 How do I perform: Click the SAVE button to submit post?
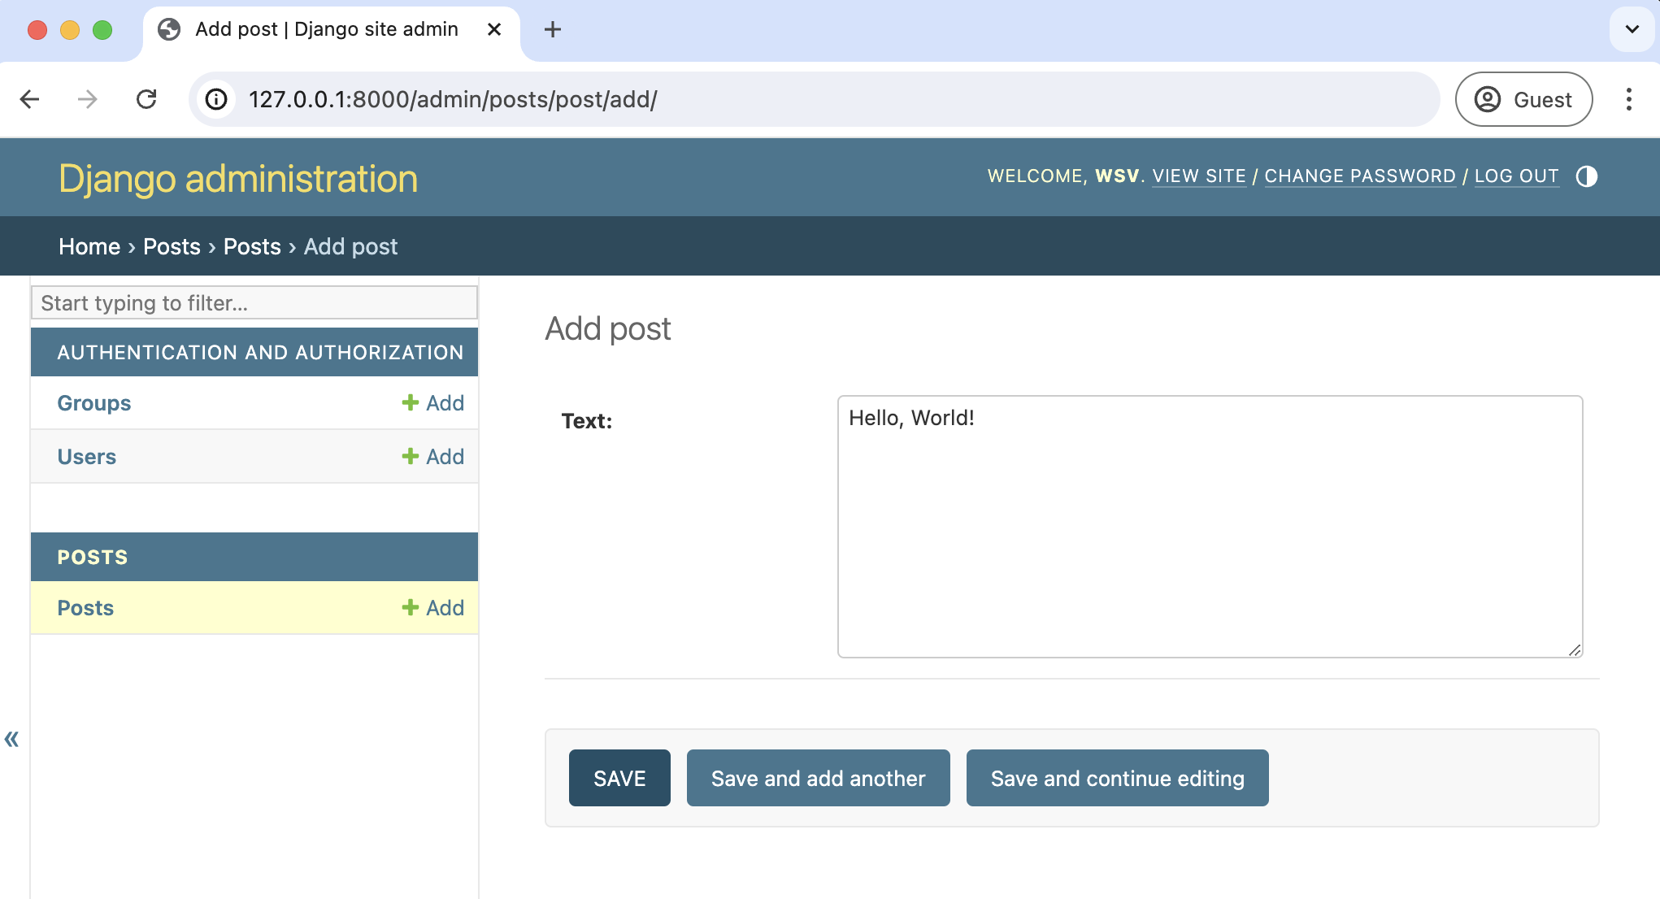pyautogui.click(x=619, y=777)
